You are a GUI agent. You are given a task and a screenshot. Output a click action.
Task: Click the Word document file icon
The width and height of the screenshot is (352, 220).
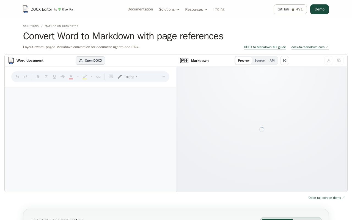point(11,60)
